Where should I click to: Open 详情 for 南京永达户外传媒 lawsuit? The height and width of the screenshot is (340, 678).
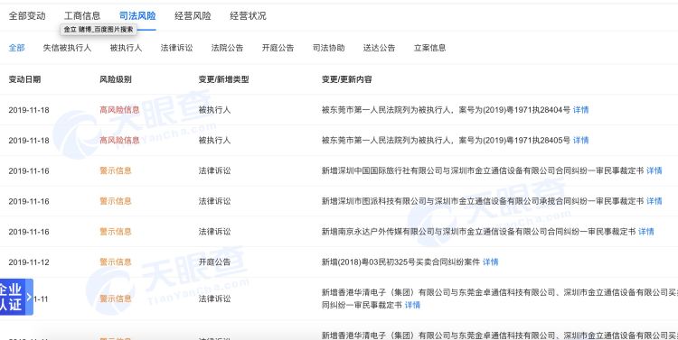(x=646, y=232)
